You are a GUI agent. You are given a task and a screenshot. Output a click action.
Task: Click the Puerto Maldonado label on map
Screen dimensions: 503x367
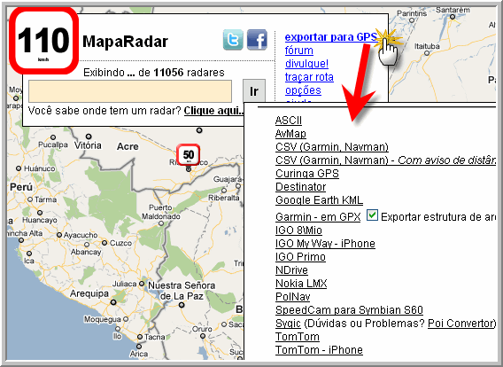160,212
